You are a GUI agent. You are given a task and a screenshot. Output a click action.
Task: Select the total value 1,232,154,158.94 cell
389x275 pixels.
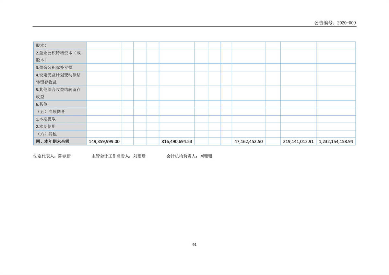click(x=336, y=141)
